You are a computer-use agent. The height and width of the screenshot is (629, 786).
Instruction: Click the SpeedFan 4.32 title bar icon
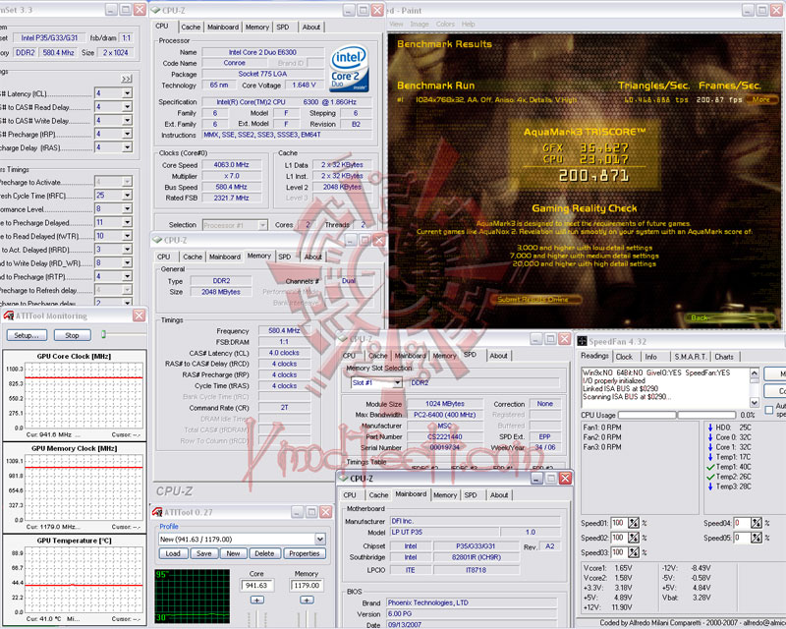click(x=582, y=341)
